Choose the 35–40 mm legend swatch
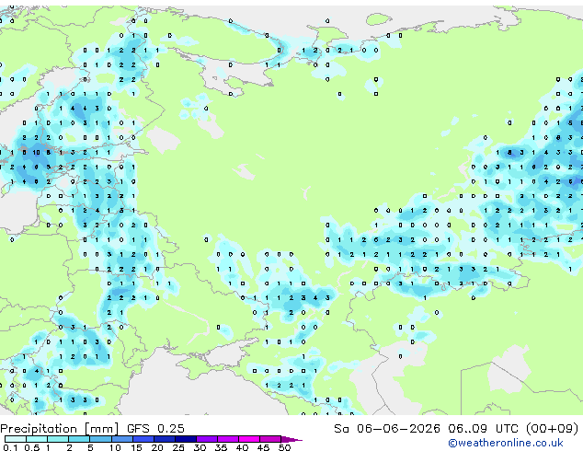This screenshot has width=583, height=451. point(228,439)
